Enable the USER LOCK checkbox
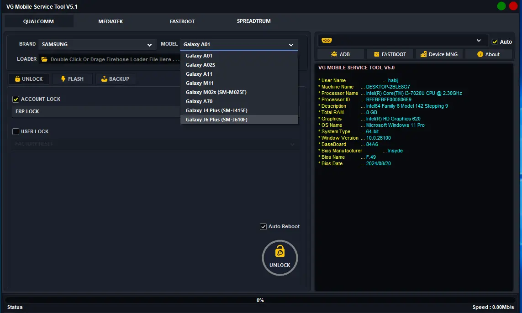 coord(16,131)
